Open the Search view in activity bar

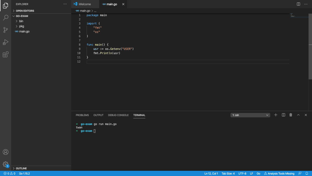5,18
